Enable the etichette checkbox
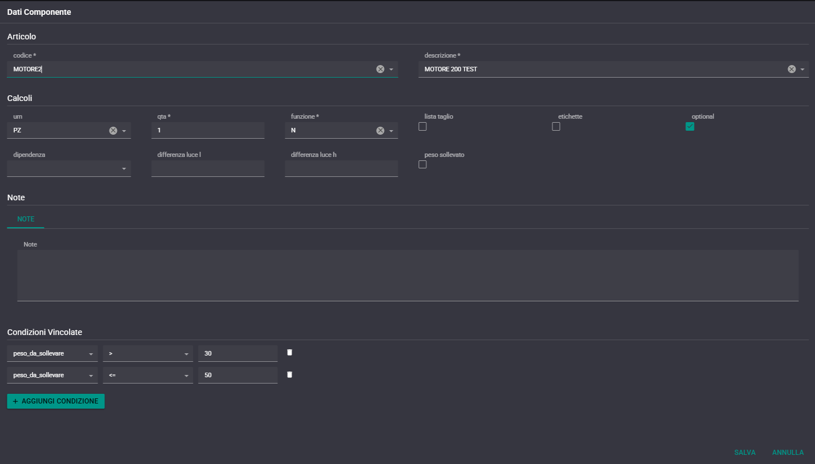 pos(556,127)
